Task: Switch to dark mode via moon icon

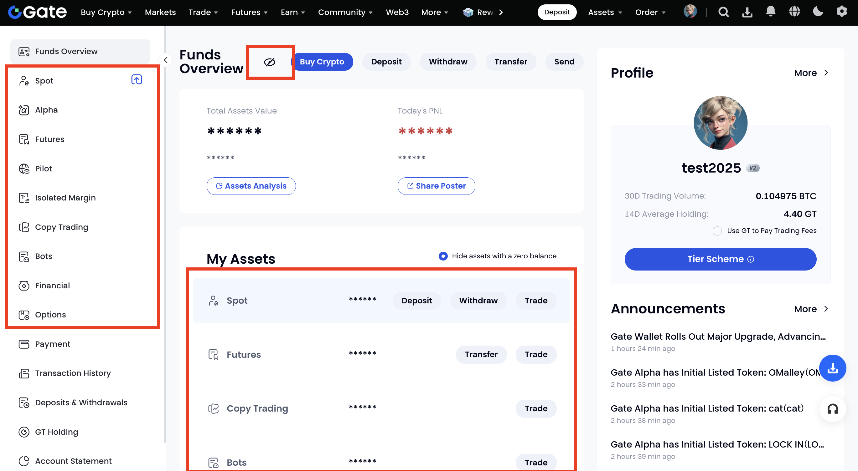Action: pyautogui.click(x=818, y=12)
